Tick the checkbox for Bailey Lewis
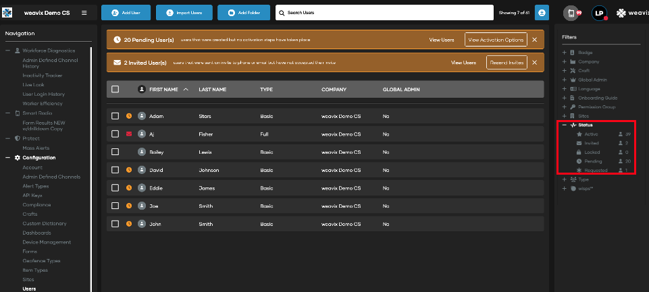 coord(115,152)
